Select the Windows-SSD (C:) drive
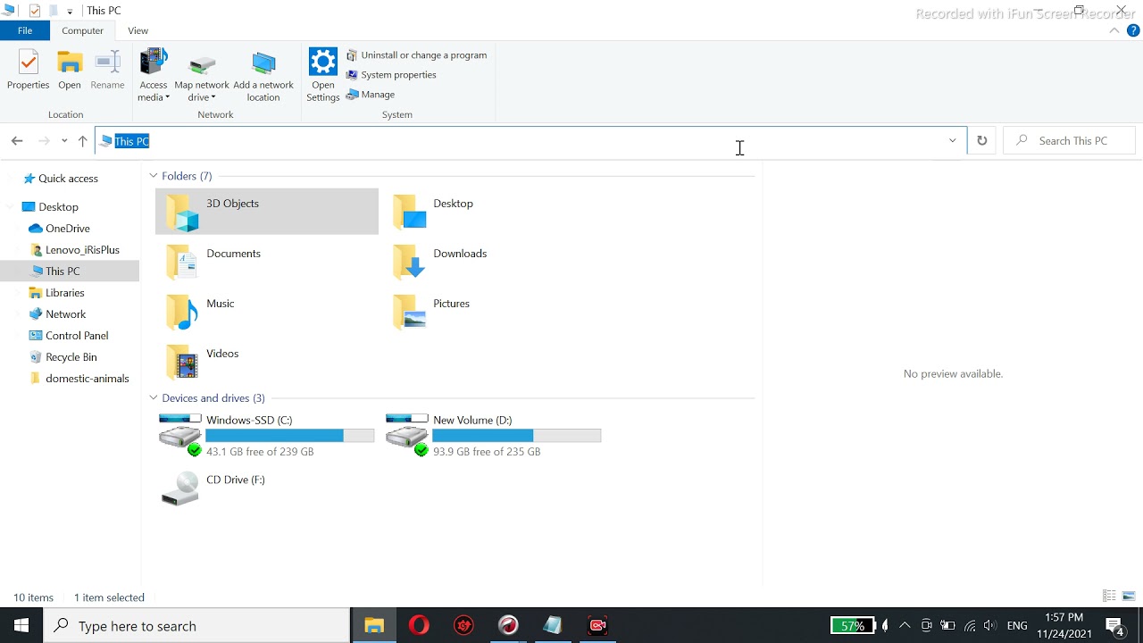 (x=267, y=436)
